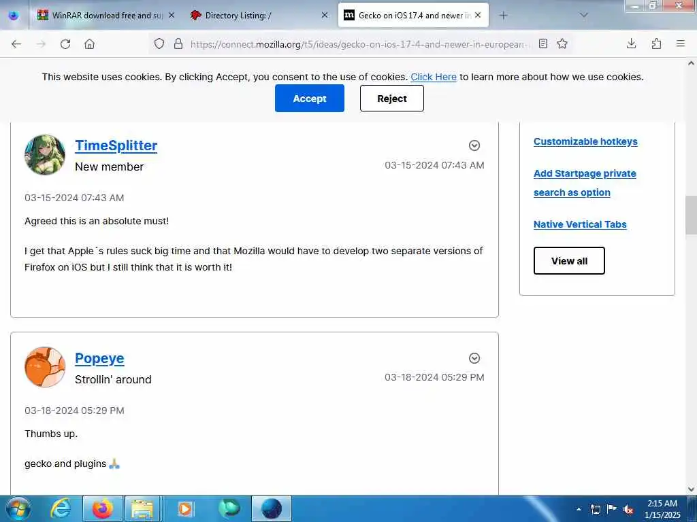Click the forward navigation arrow

(41, 43)
